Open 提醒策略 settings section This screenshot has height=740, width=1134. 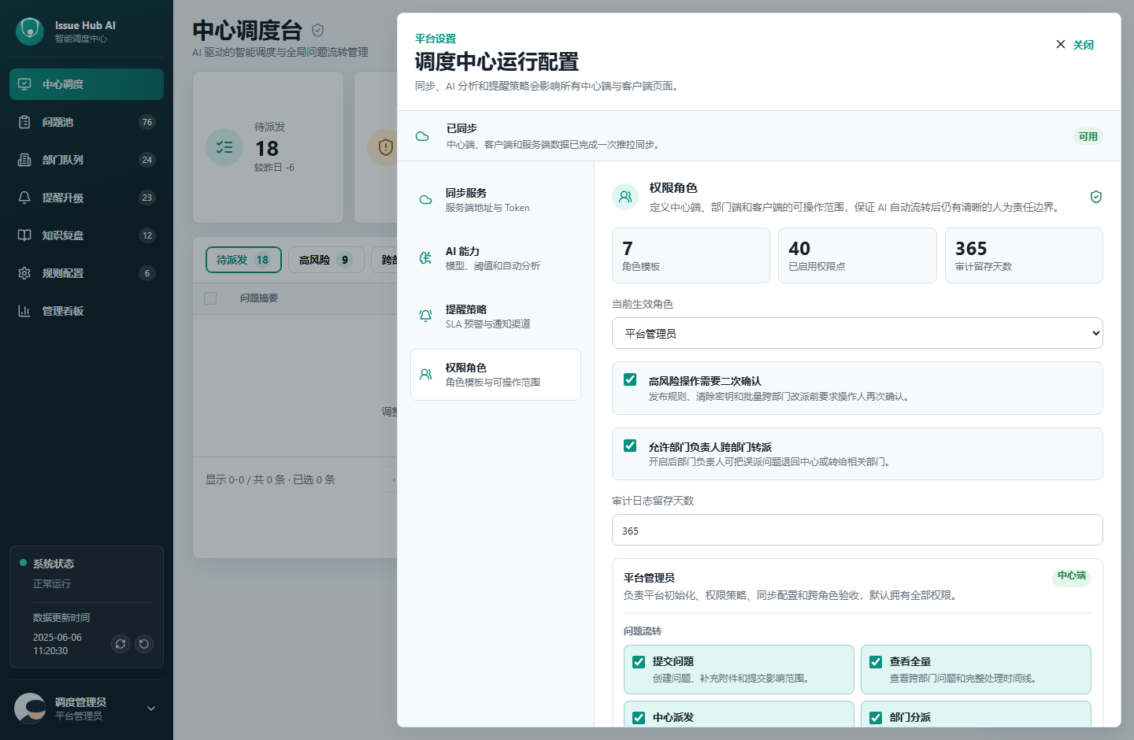coord(495,316)
